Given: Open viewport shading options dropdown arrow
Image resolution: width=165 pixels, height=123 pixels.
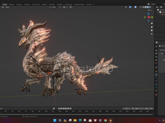Looking at the screenshot, I should point(152,7).
